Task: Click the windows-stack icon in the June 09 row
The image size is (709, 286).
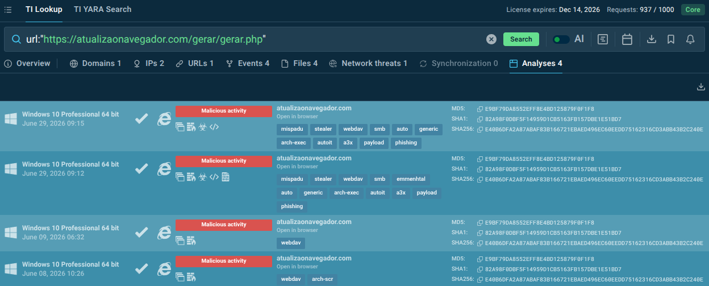Action: pos(180,241)
